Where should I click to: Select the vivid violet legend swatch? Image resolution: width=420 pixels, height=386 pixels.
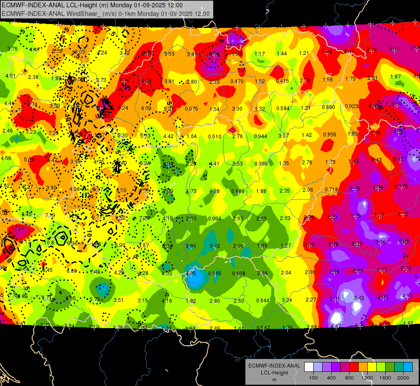click(x=336, y=367)
